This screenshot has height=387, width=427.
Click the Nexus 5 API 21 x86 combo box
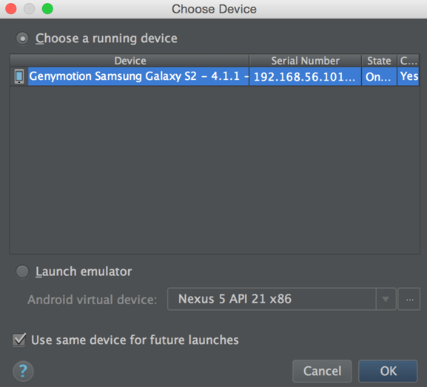[281, 299]
